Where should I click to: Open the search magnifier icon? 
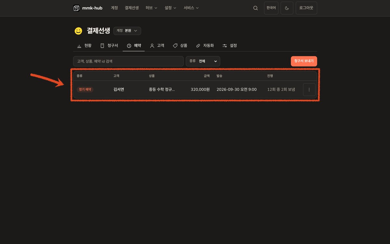[x=255, y=8]
